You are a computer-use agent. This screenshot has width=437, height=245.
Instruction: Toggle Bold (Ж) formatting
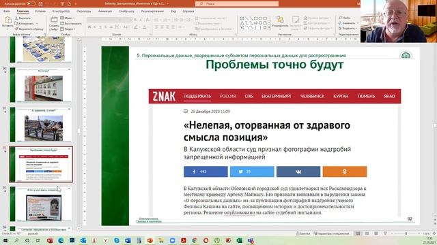pyautogui.click(x=89, y=27)
